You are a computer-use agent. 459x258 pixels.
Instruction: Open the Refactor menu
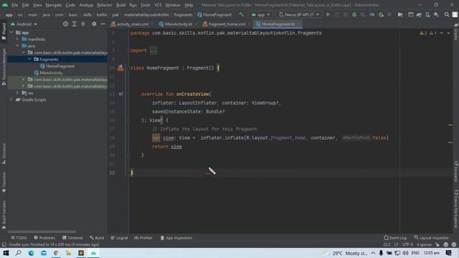[105, 5]
